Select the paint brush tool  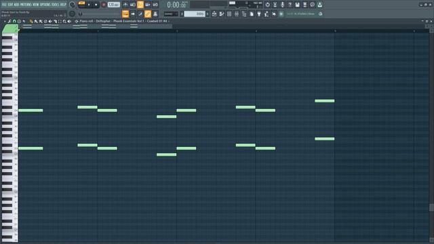(x=36, y=21)
